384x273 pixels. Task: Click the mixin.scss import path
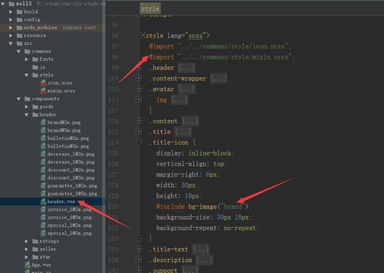click(234, 57)
